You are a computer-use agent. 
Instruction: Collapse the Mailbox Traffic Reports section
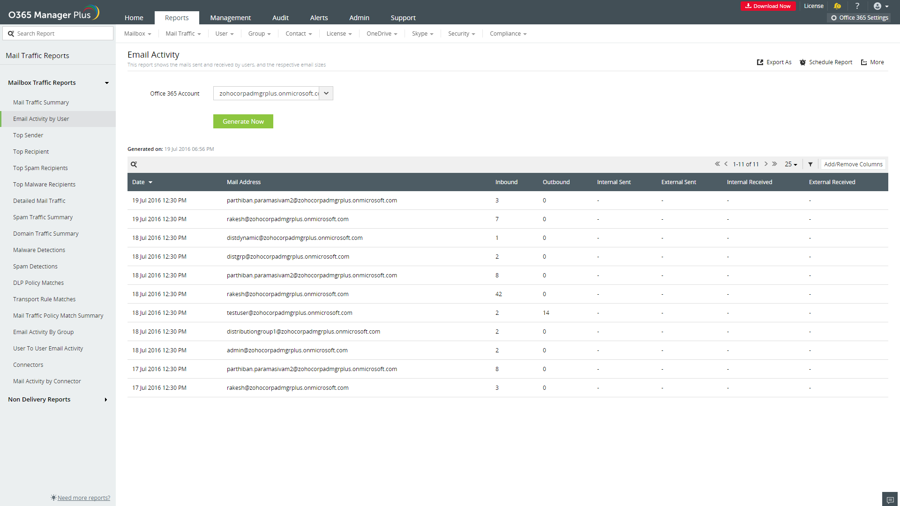107,83
